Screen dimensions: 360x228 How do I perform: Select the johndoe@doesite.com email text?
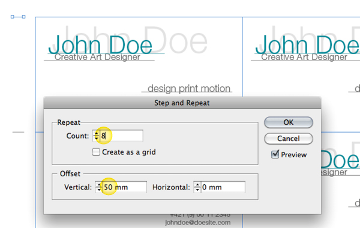(x=197, y=223)
